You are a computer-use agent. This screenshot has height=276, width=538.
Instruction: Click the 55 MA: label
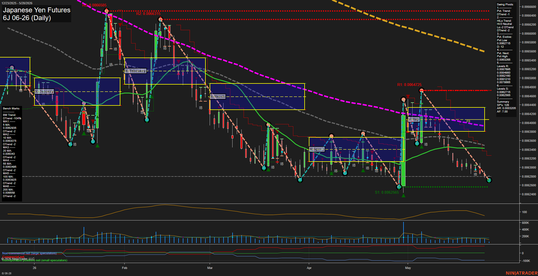coord(7,164)
